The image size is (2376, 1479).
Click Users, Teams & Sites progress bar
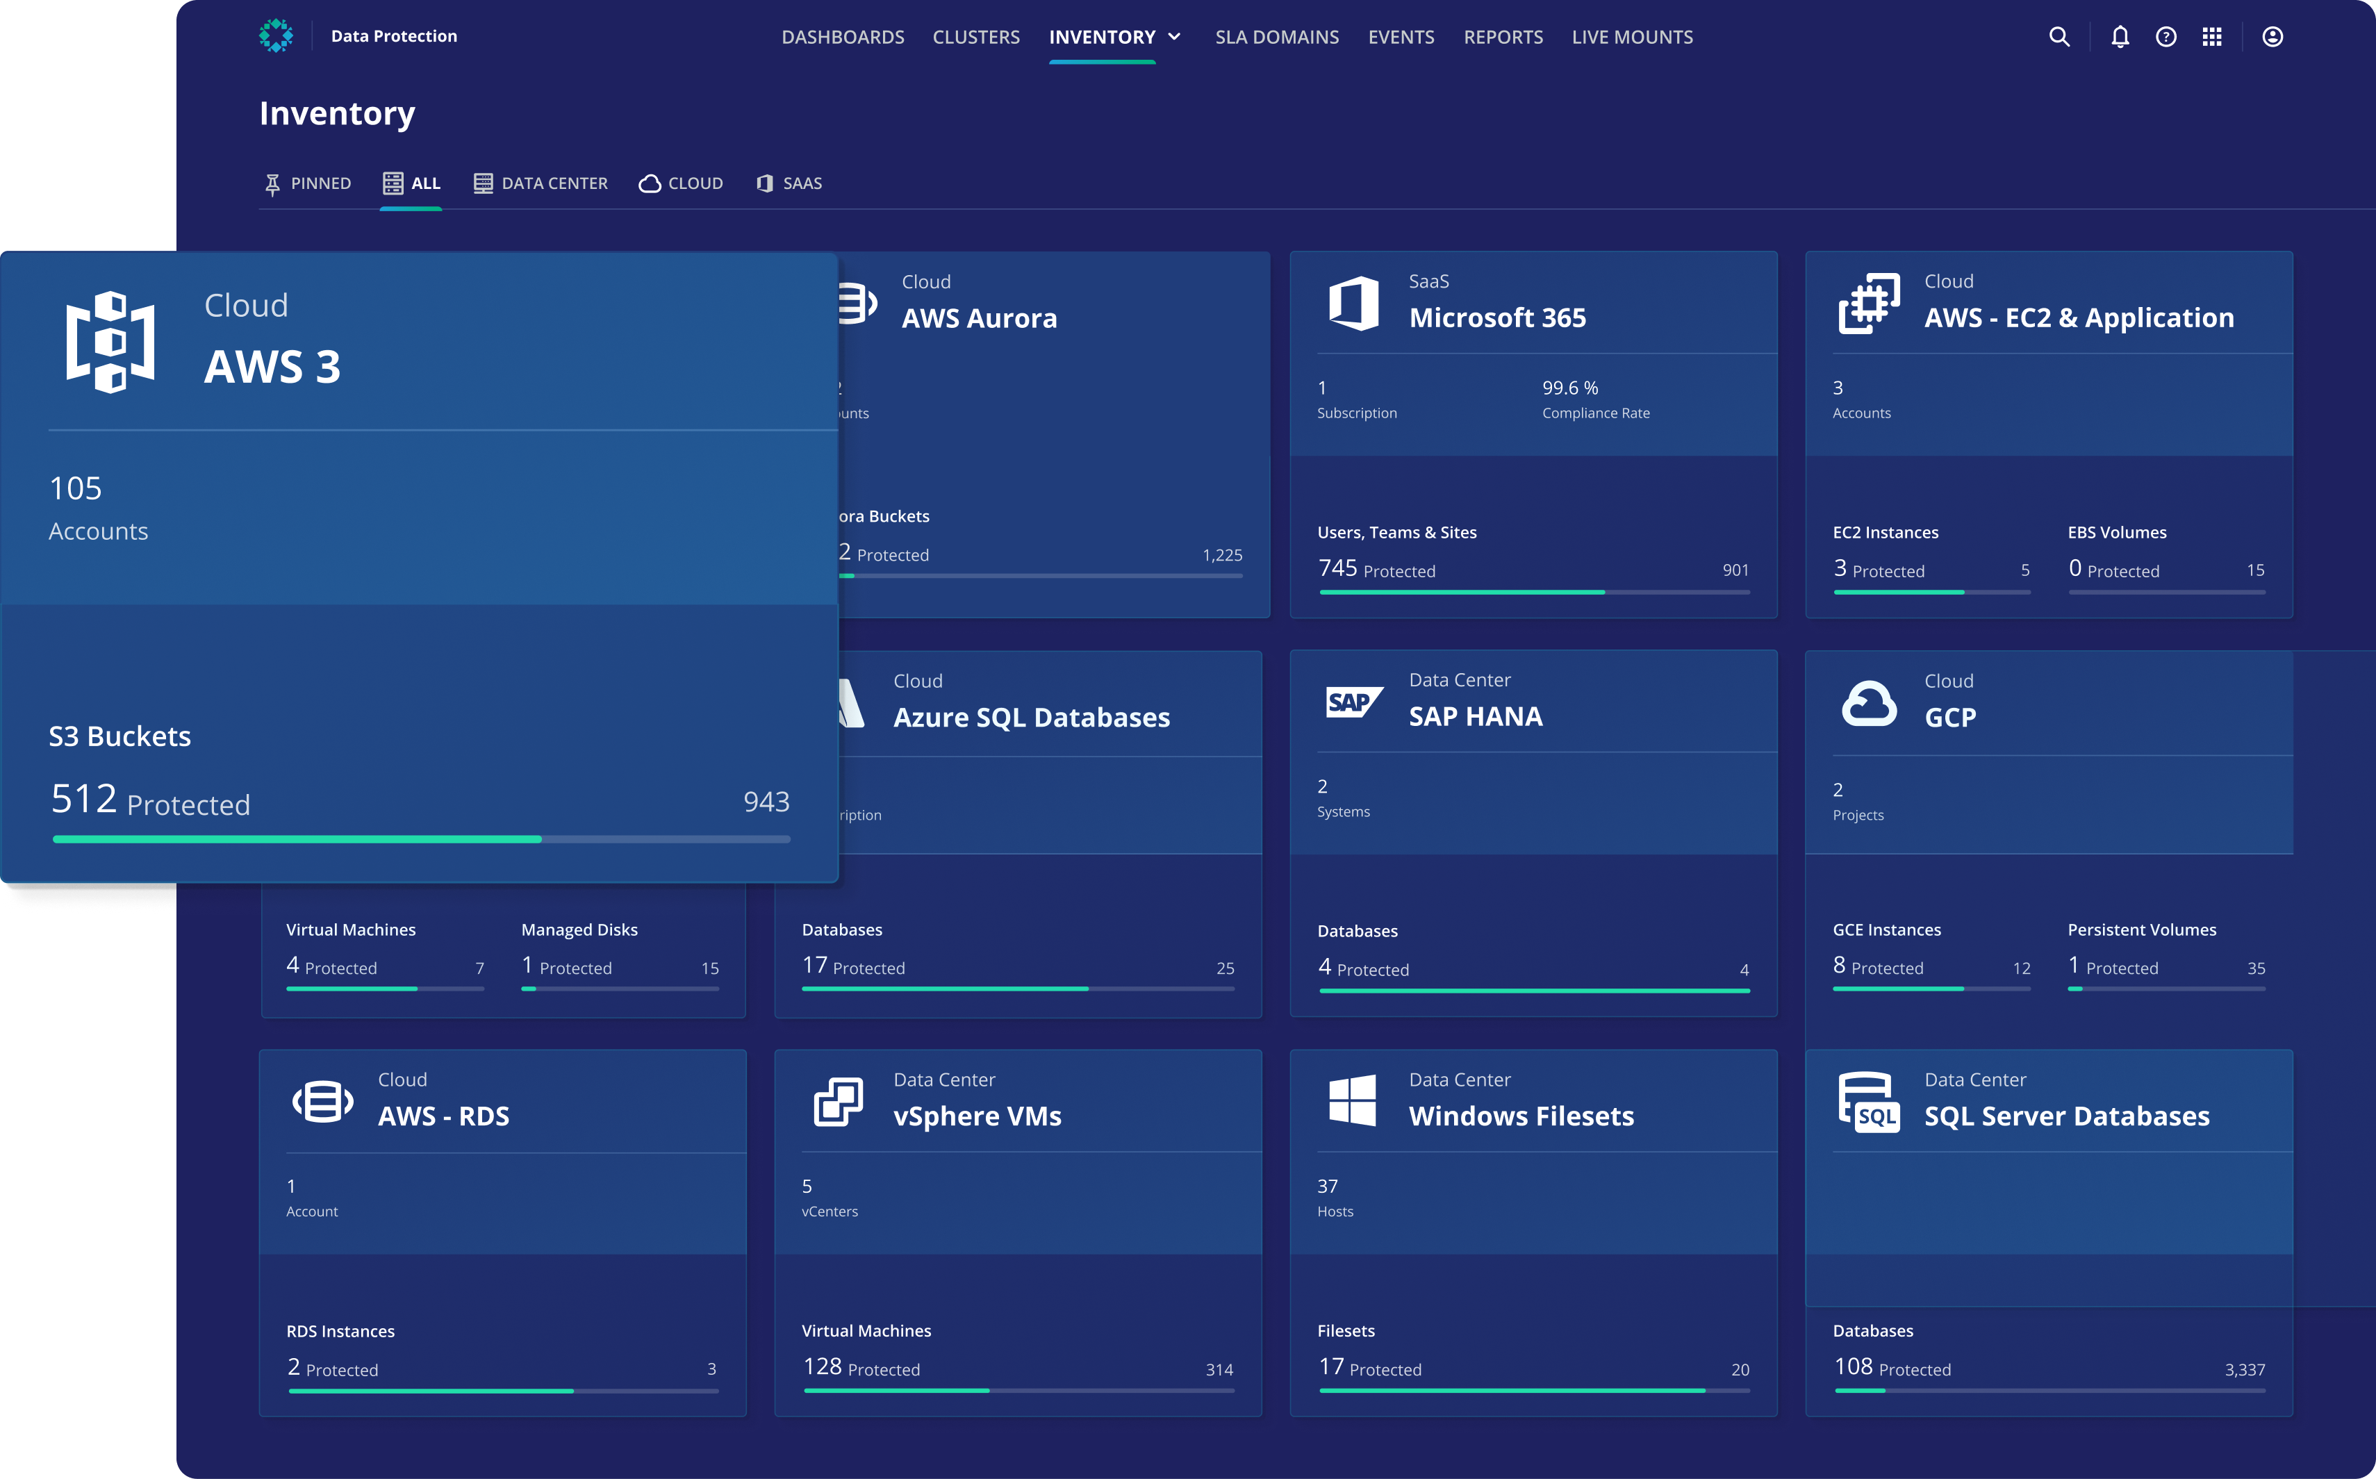point(1534,593)
